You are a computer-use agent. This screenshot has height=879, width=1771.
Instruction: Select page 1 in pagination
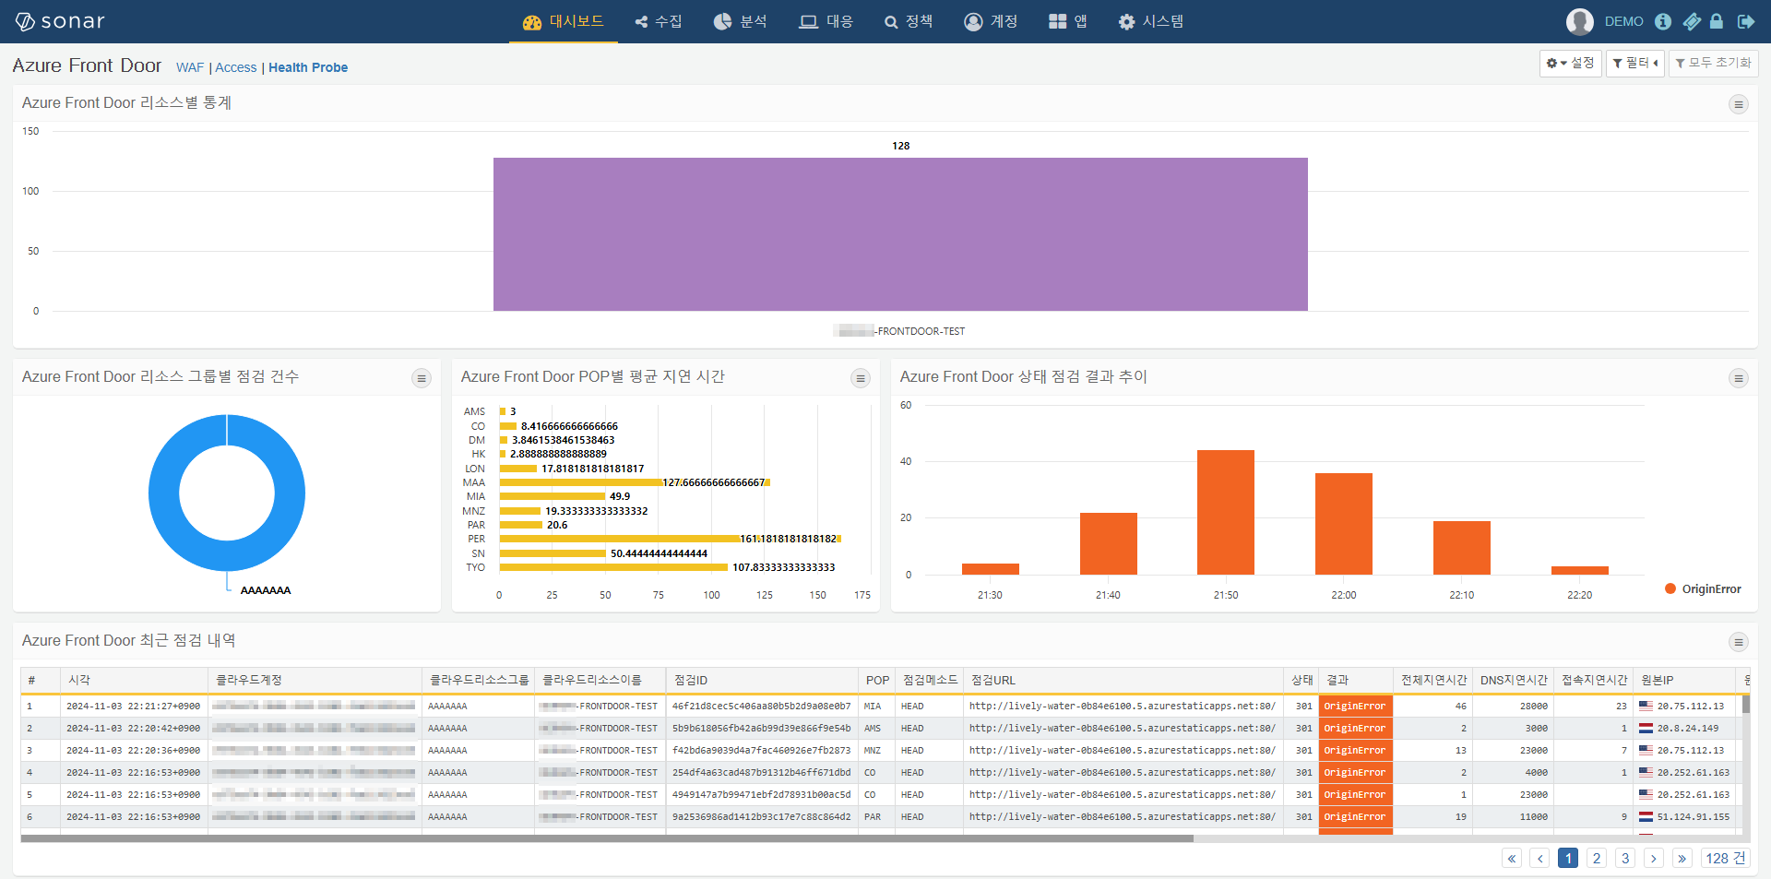(1568, 858)
